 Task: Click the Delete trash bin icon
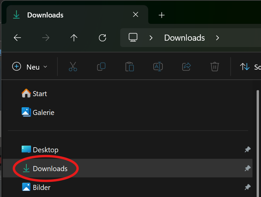point(215,67)
